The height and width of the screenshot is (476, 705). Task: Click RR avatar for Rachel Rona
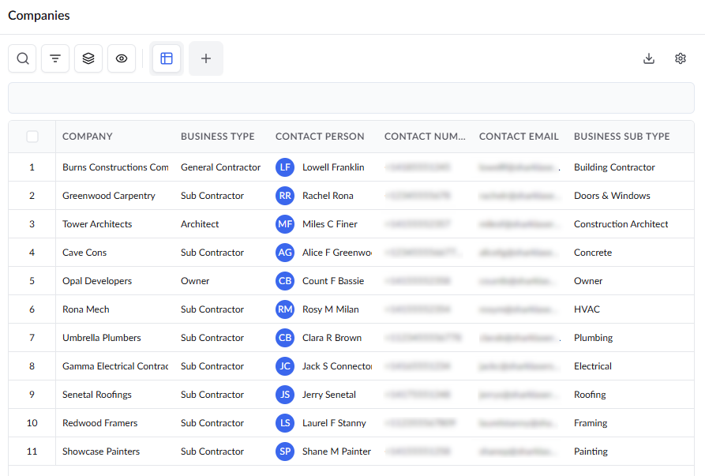[285, 196]
